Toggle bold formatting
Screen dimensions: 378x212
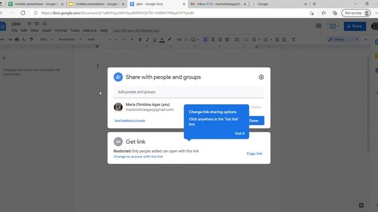[140, 39]
